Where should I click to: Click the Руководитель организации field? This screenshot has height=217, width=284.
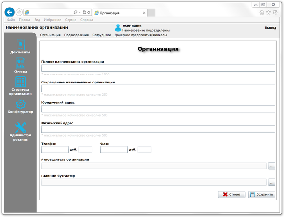pyautogui.click(x=154, y=166)
